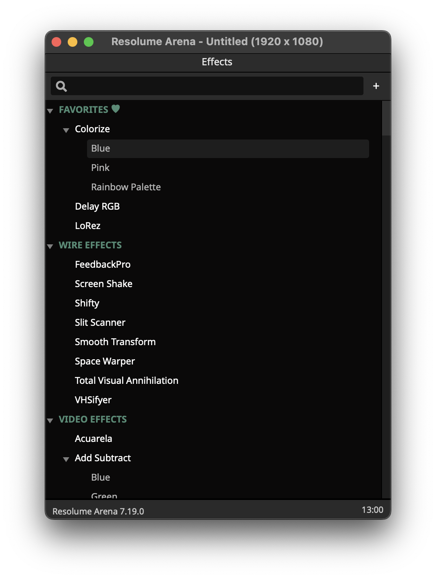The height and width of the screenshot is (579, 436).
Task: Click the magnifying glass search icon
Action: [x=61, y=86]
